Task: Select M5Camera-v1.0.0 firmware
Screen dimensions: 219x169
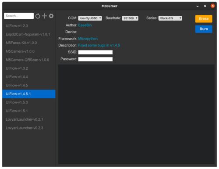Action: tap(29, 51)
